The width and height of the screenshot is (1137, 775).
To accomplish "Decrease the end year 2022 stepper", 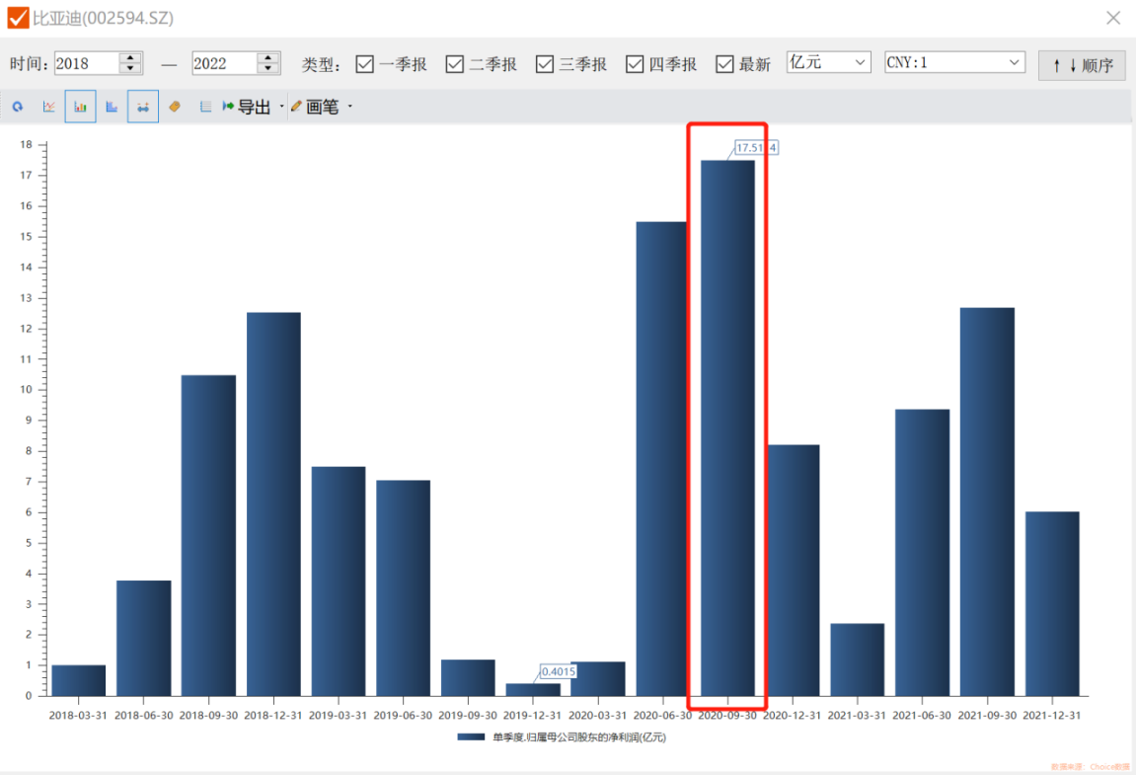I will [x=268, y=69].
